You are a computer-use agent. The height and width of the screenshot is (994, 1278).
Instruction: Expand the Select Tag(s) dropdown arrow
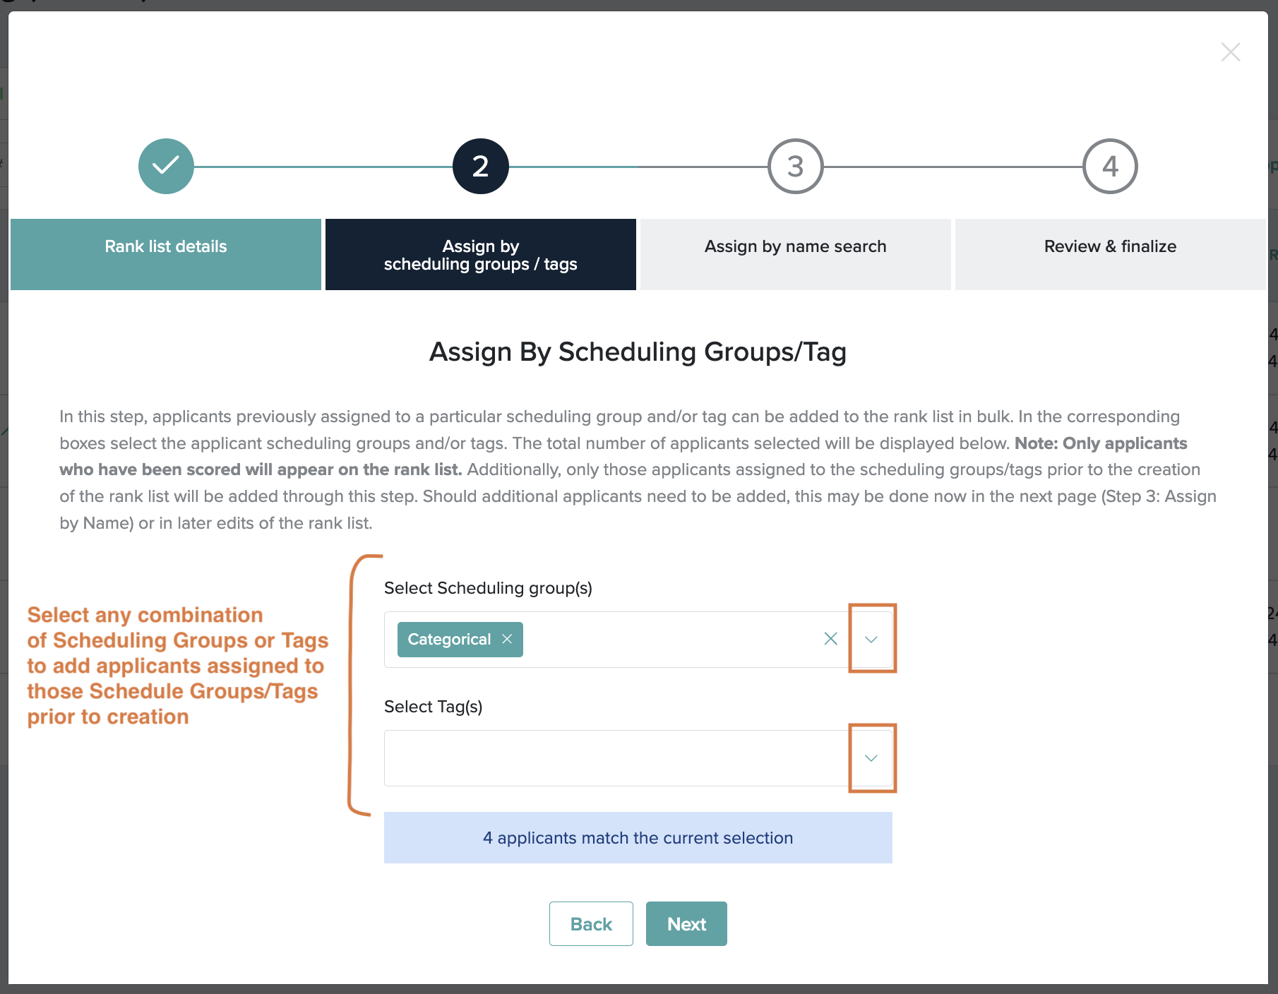tap(871, 758)
